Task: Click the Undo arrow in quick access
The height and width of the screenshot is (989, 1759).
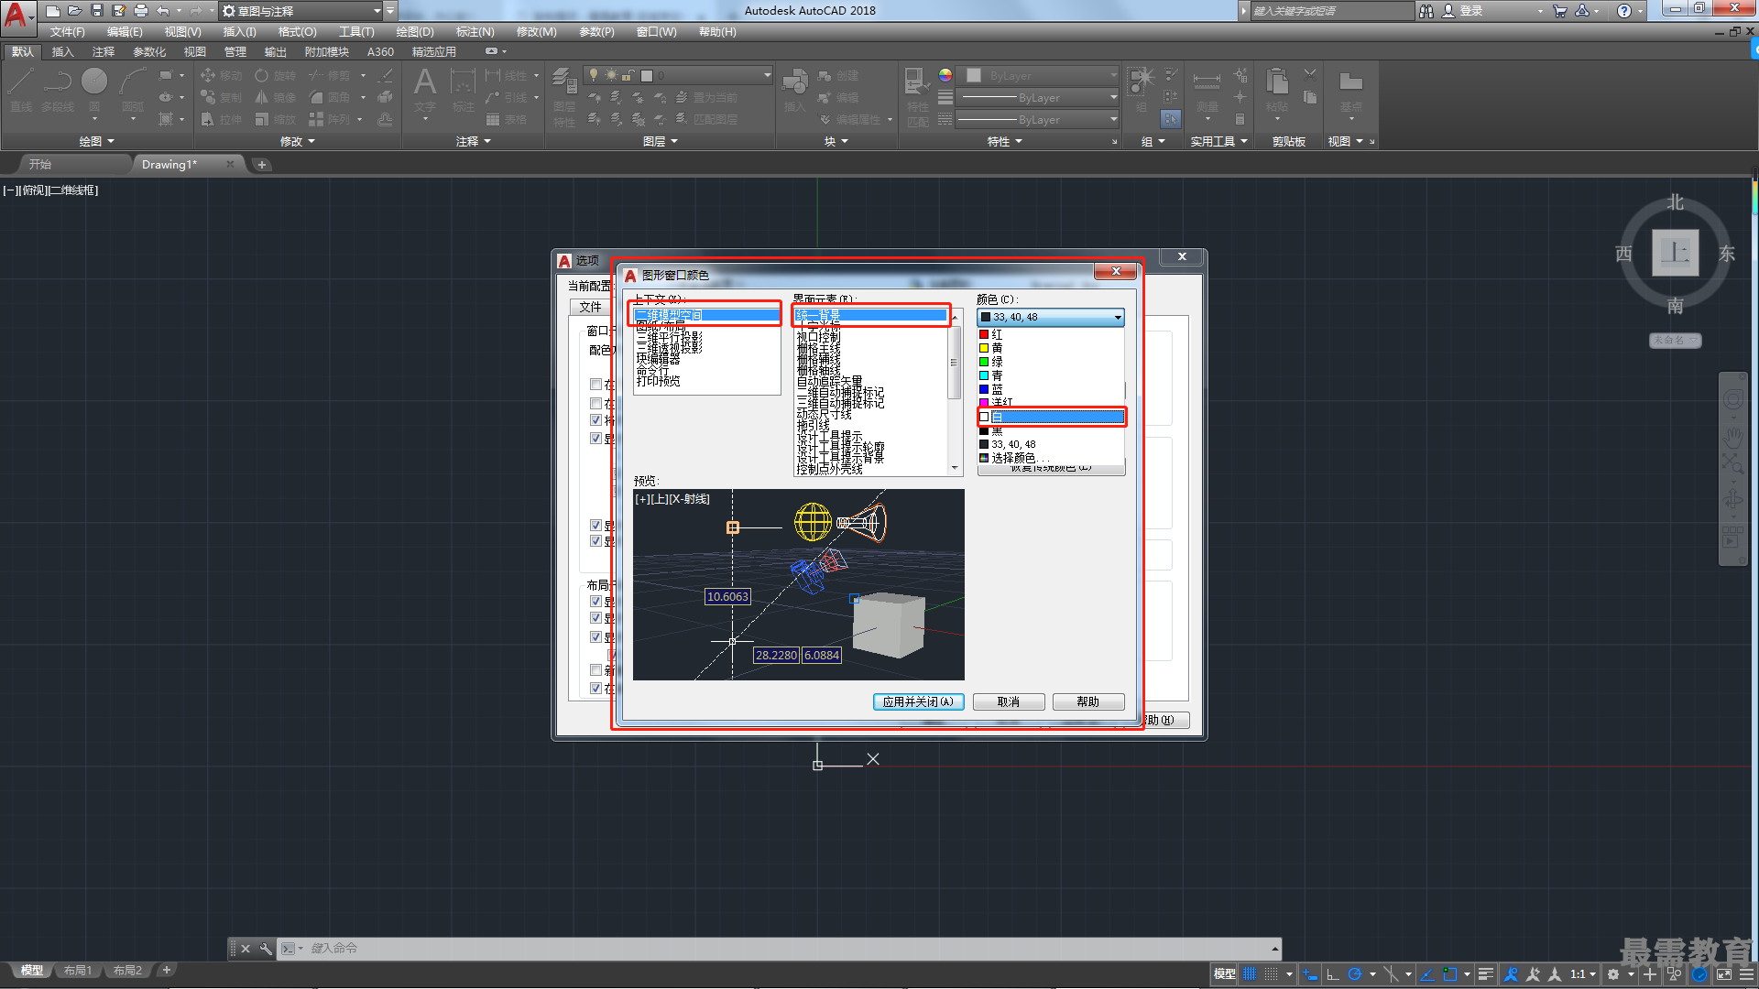Action: point(163,11)
